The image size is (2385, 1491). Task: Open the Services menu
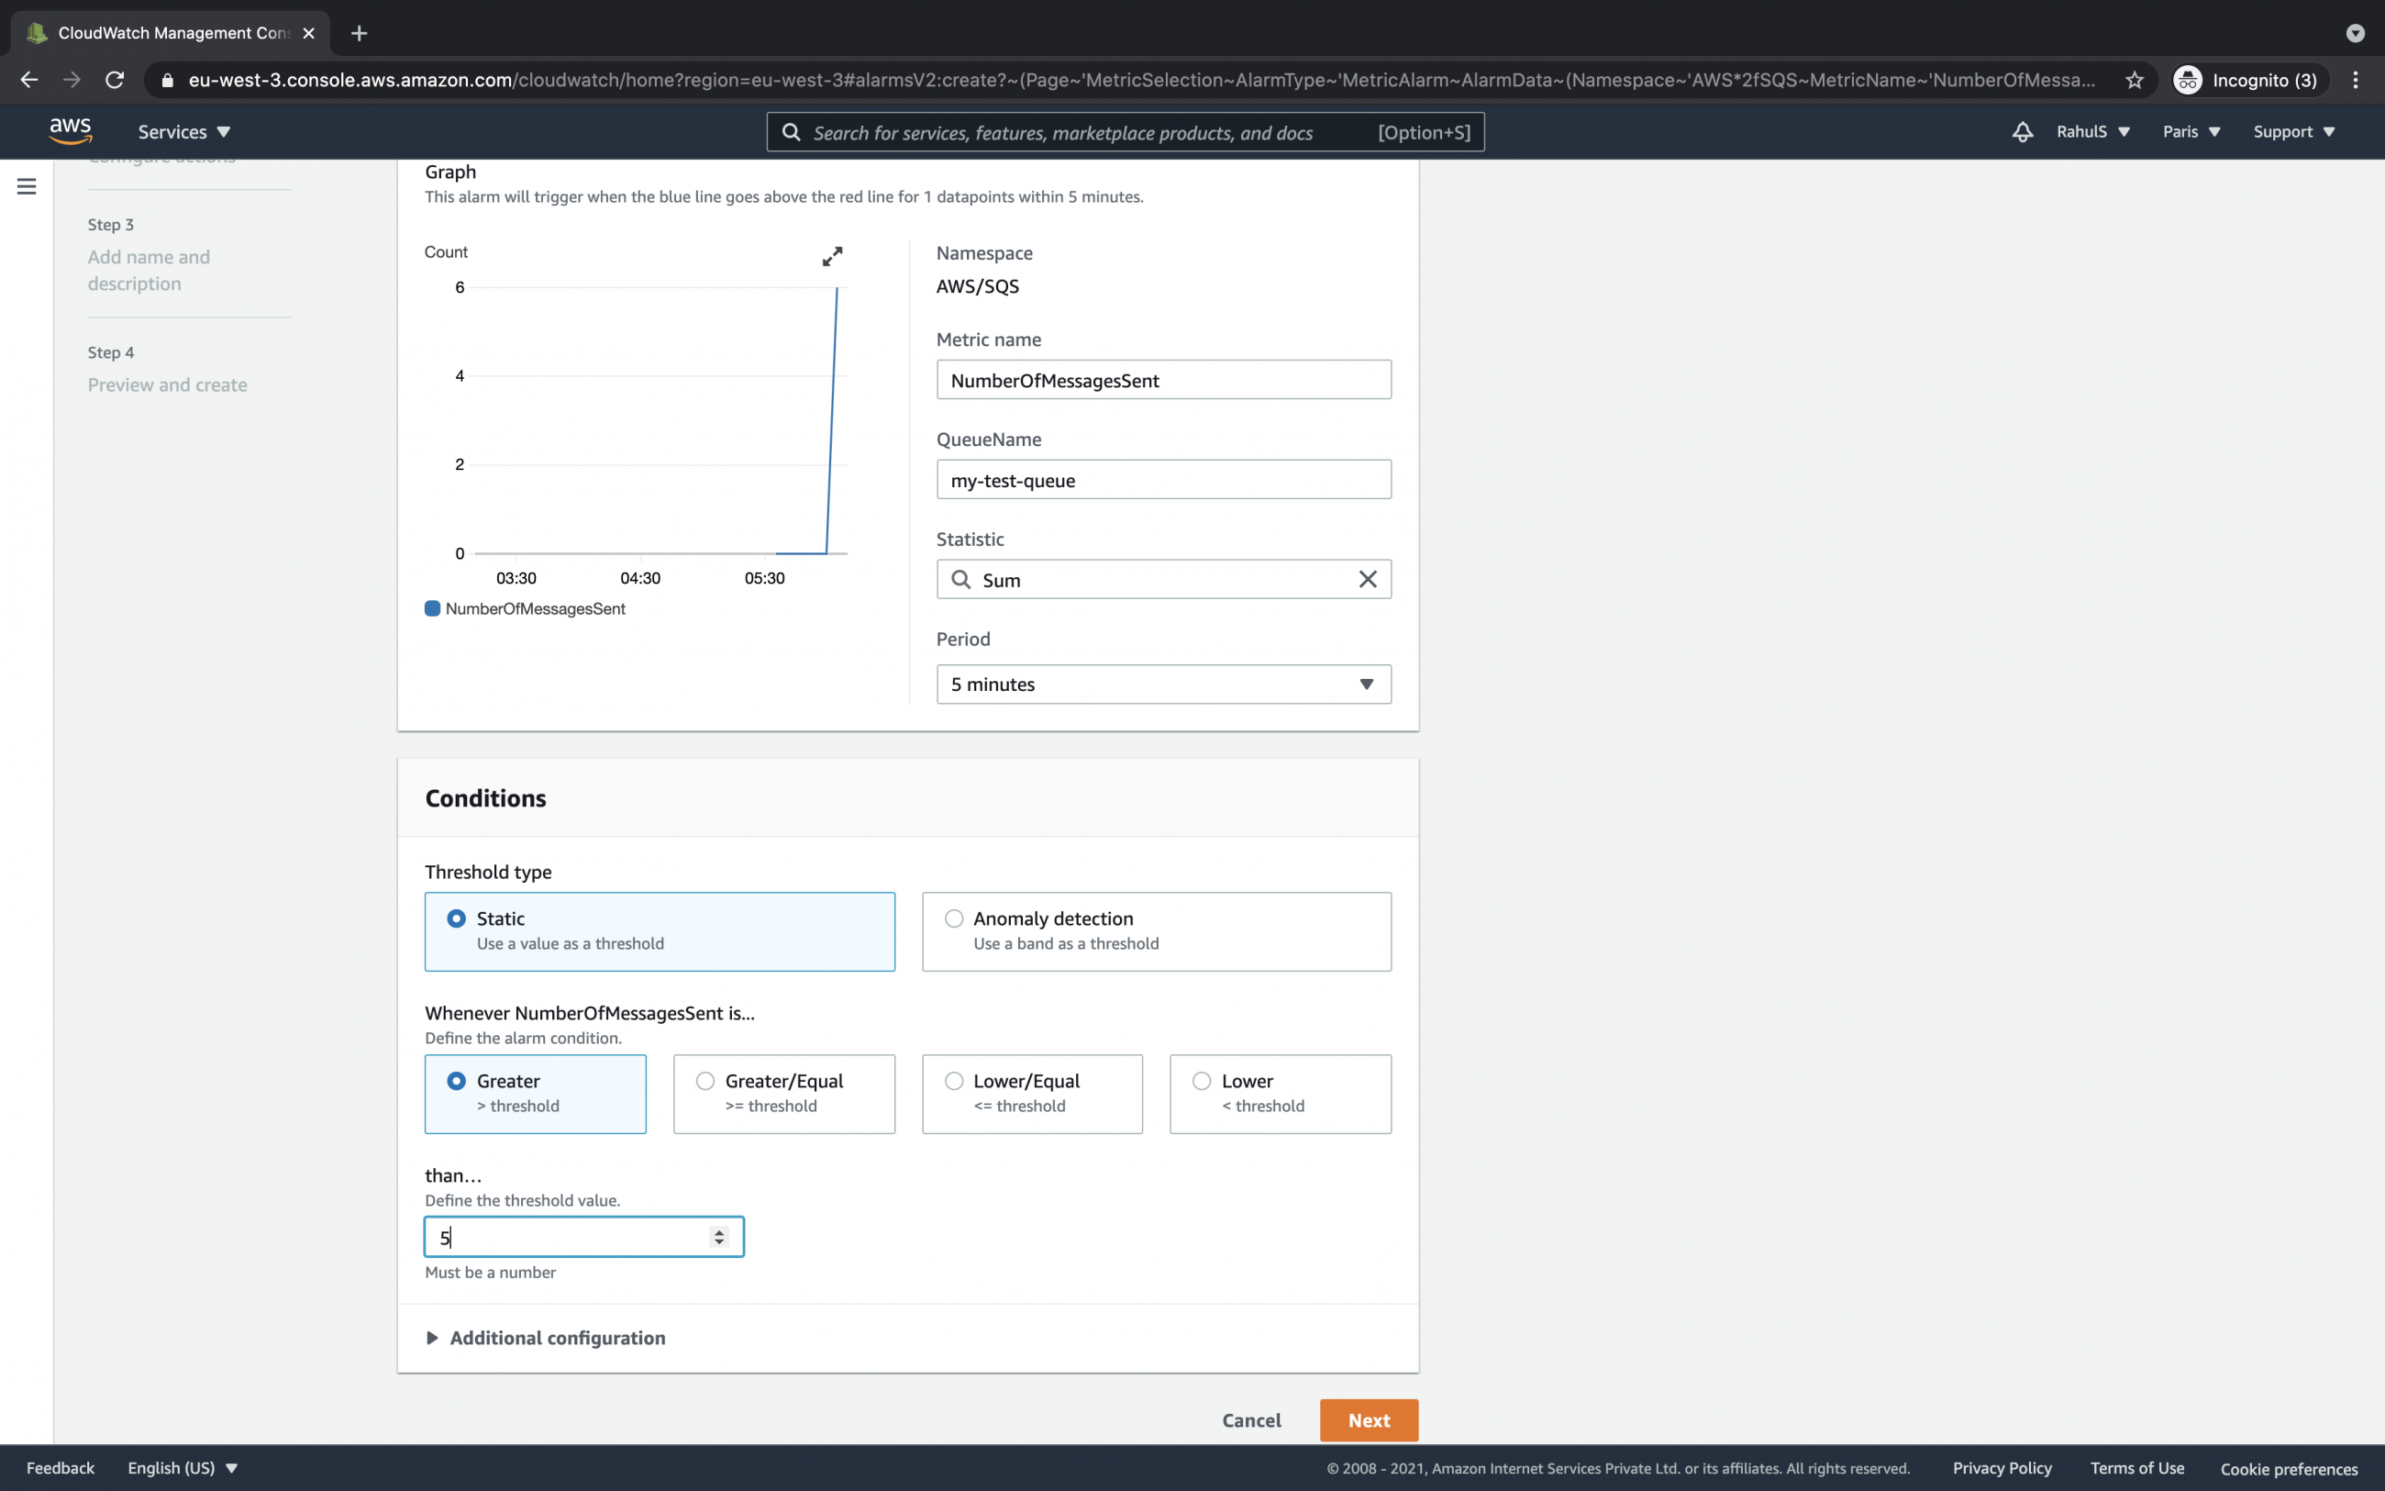182,131
